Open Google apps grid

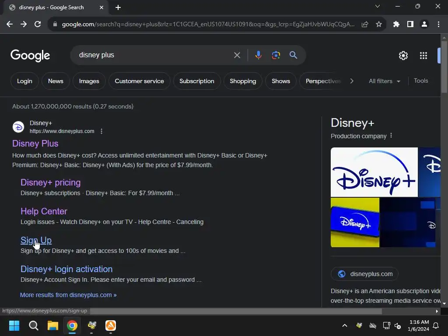(423, 56)
